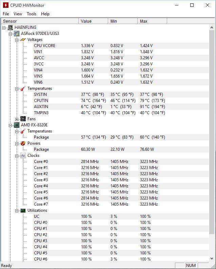Click the Powers flame icon
This screenshot has height=269, width=216.
pos(23,143)
